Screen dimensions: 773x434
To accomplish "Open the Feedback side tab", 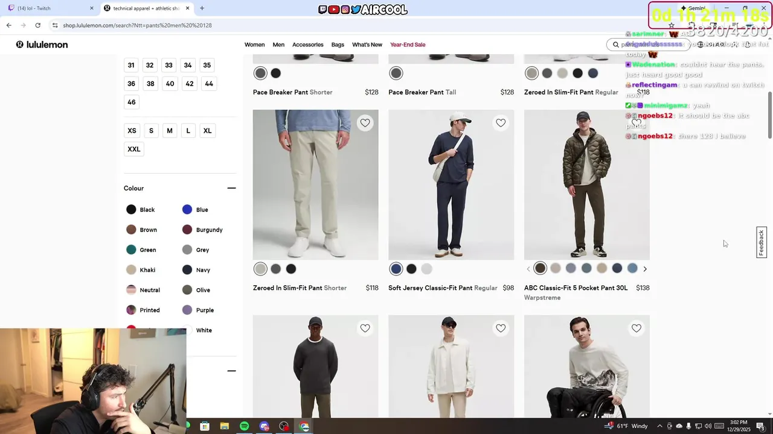I will [762, 242].
